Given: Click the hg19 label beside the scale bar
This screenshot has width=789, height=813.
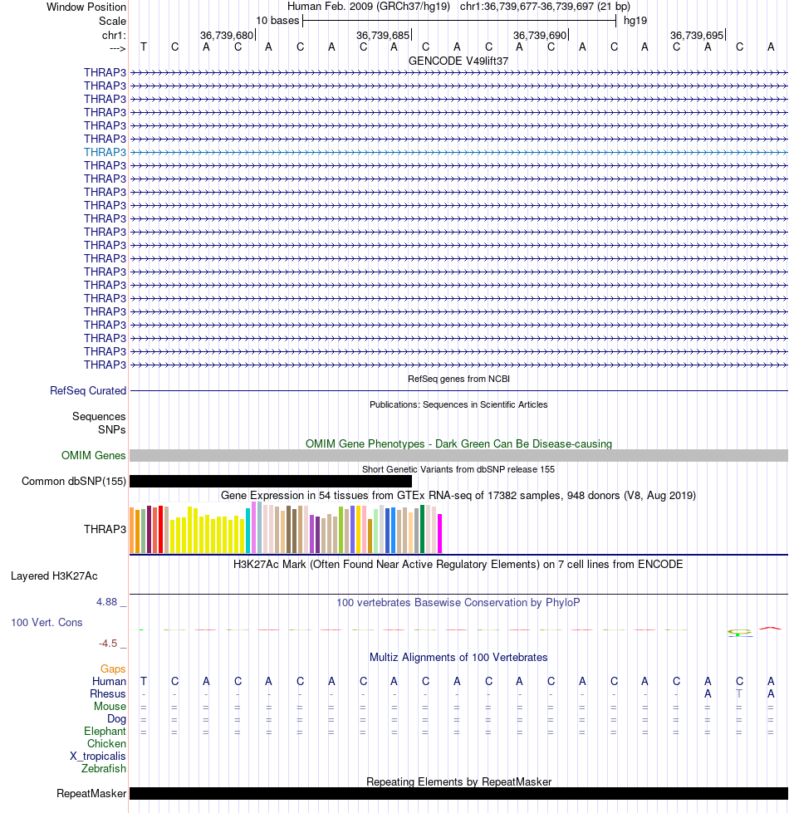Looking at the screenshot, I should [635, 21].
